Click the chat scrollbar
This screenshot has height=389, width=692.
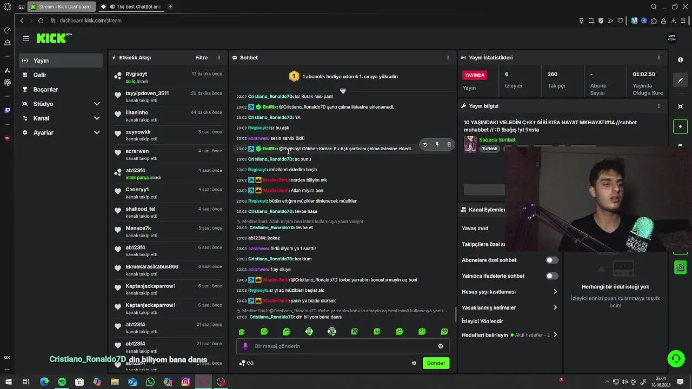455,314
